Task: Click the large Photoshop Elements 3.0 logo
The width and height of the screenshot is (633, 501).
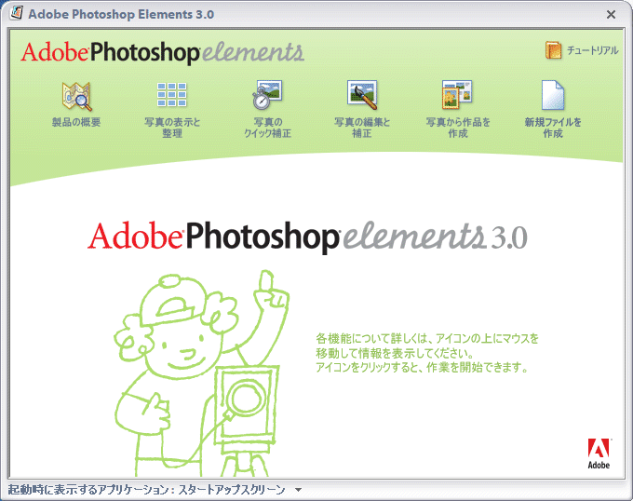Action: 307,237
